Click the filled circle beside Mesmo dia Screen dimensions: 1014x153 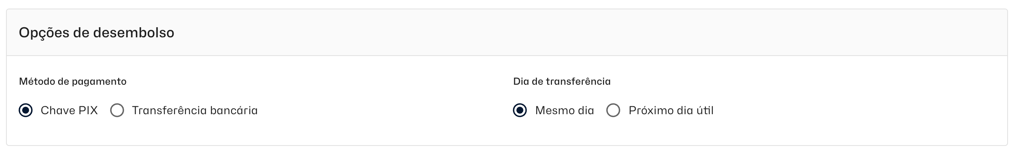click(x=520, y=110)
